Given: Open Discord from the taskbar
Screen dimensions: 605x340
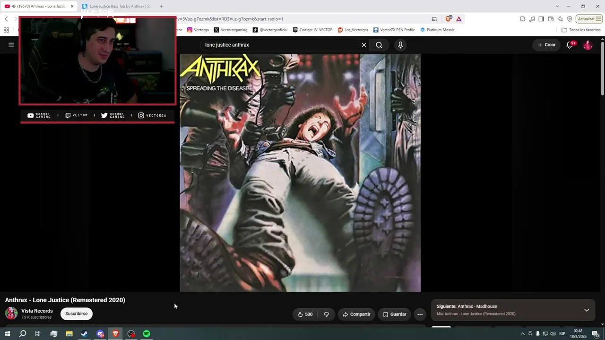Looking at the screenshot, I should click(x=100, y=334).
